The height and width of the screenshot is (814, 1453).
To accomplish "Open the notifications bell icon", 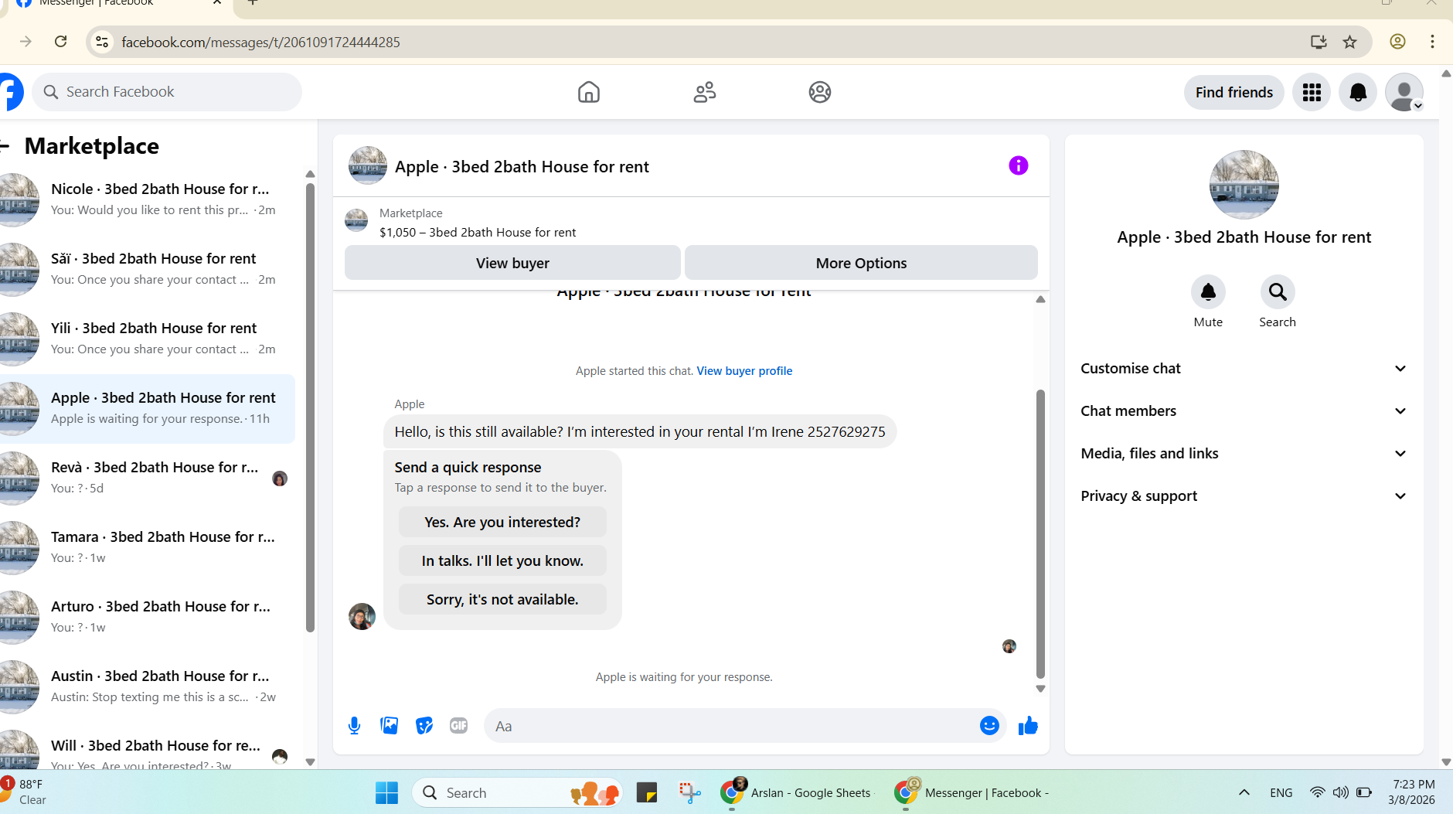I will click(x=1358, y=93).
